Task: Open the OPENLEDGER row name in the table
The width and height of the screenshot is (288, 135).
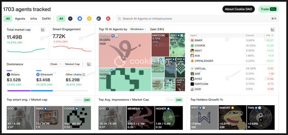Action: pos(204,61)
